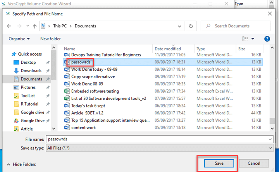The width and height of the screenshot is (279, 172).
Task: Click the Cancel button
Action: pos(254,163)
